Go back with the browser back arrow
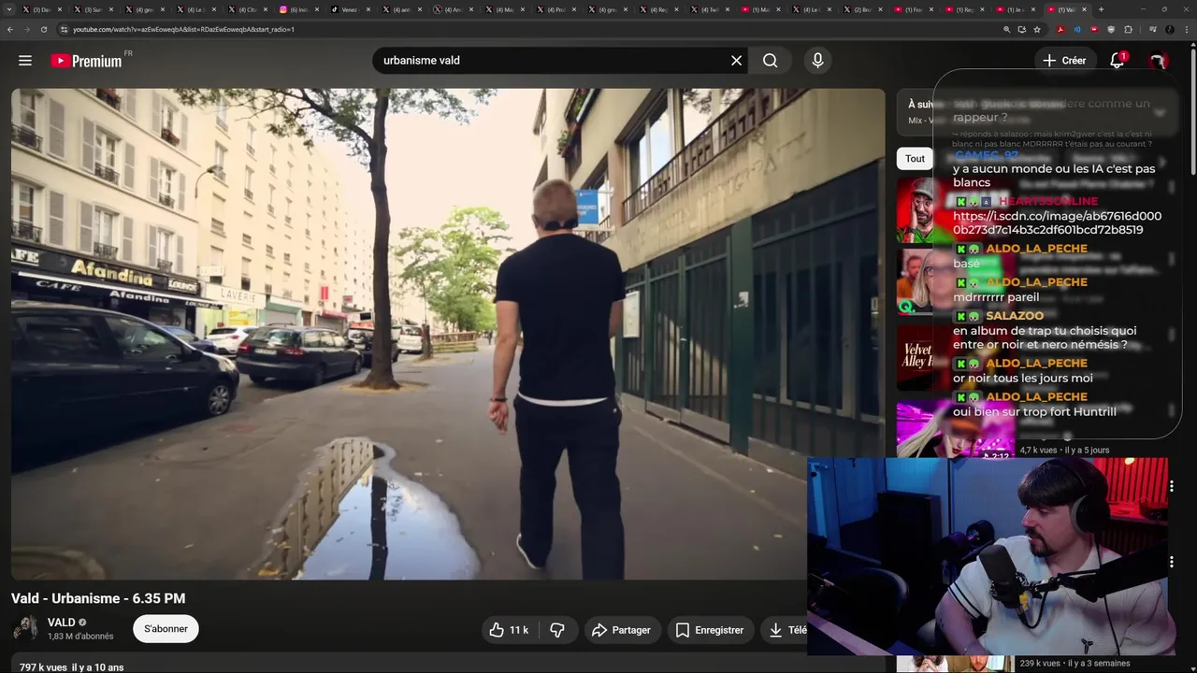This screenshot has height=673, width=1197. click(x=10, y=29)
